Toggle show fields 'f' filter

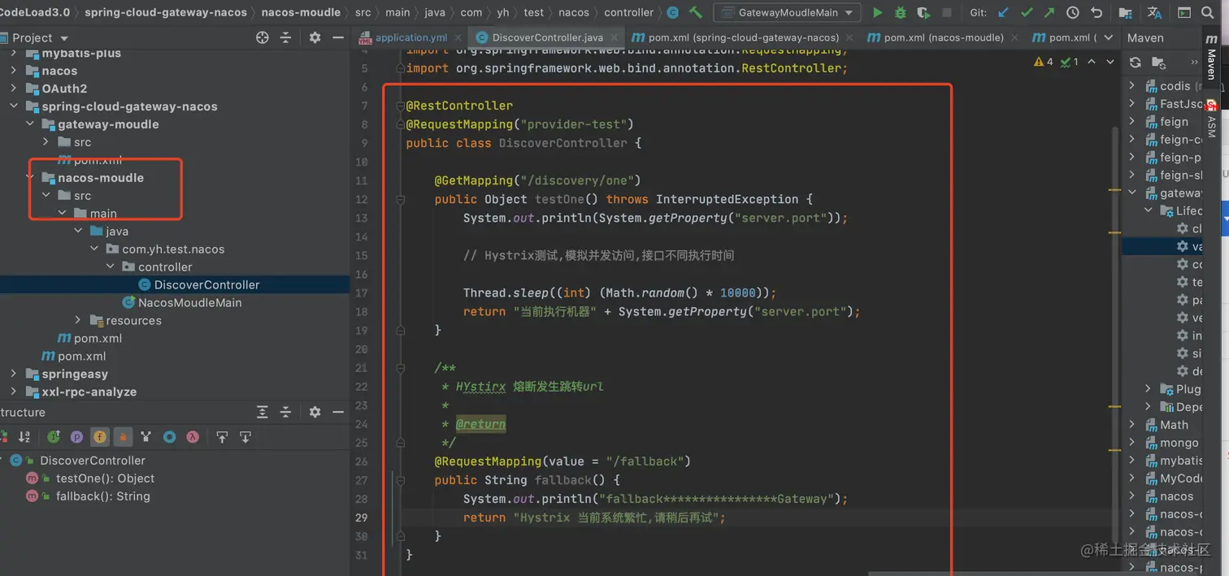100,437
